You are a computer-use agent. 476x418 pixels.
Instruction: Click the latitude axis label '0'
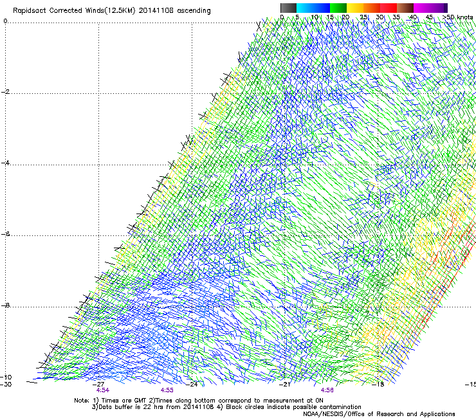5,21
